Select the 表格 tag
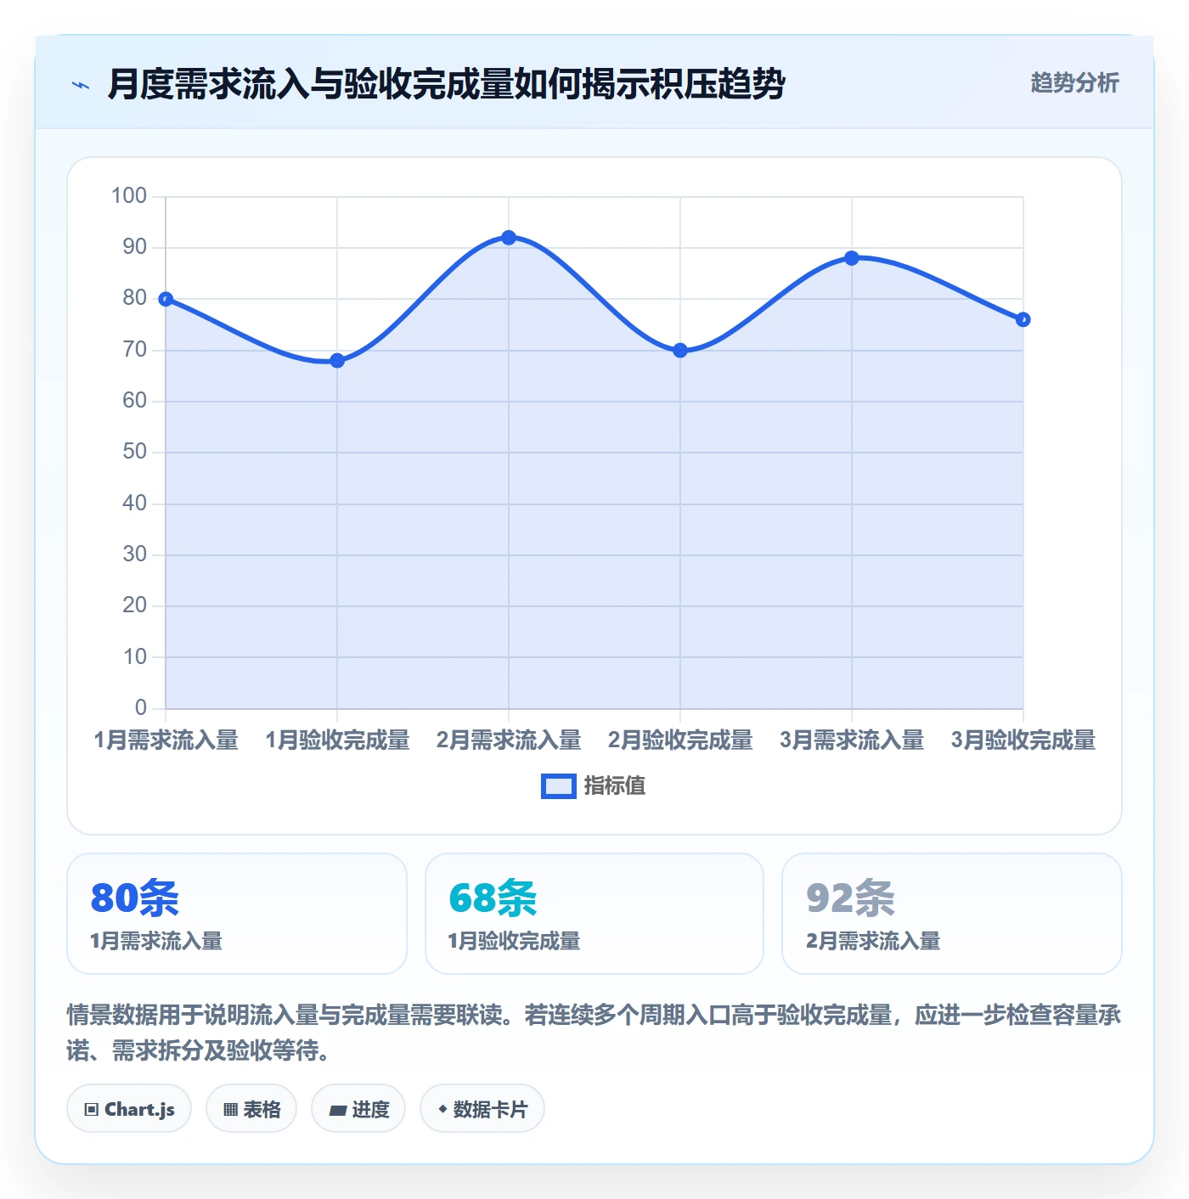The image size is (1189, 1199). click(251, 1109)
